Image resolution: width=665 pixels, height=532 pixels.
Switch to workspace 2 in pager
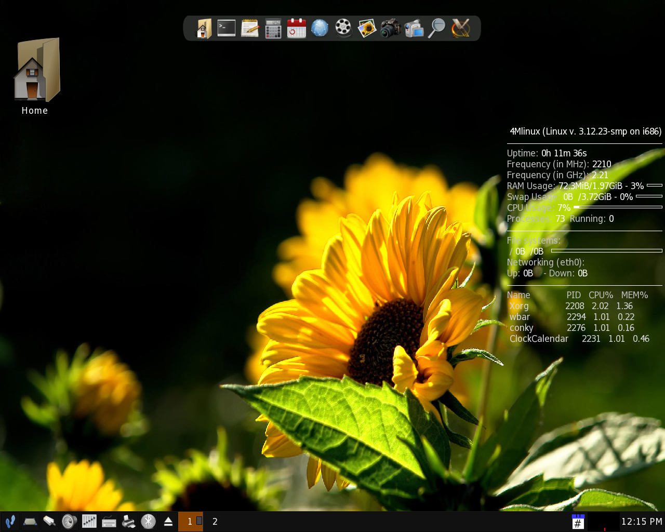215,522
